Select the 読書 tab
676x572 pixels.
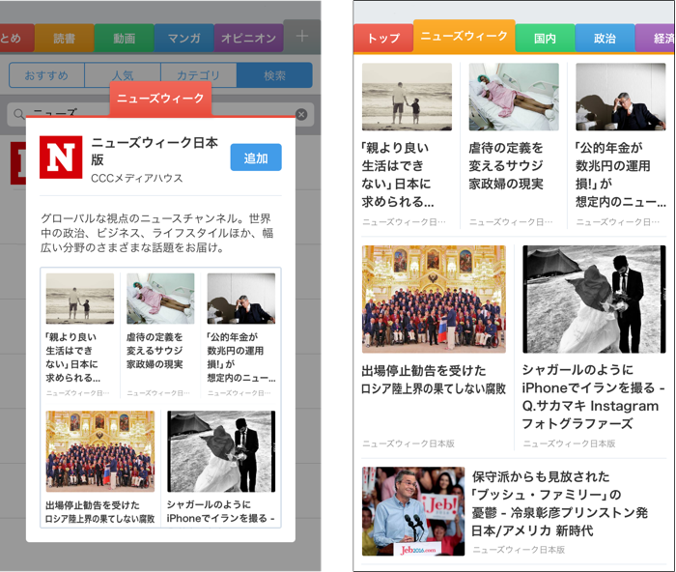[65, 39]
